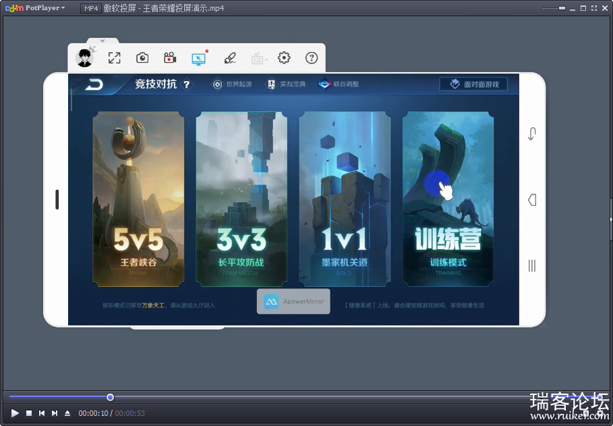
Task: Click the seek bar position thumb
Action: tap(110, 398)
